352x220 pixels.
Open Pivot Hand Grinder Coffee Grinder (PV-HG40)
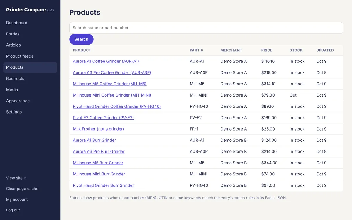click(x=117, y=106)
